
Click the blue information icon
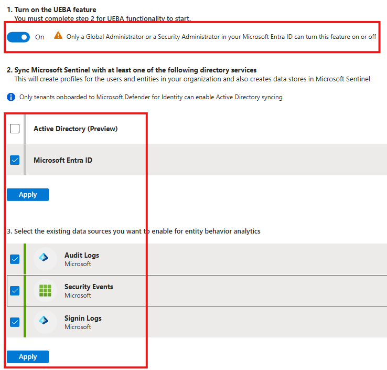tap(11, 97)
